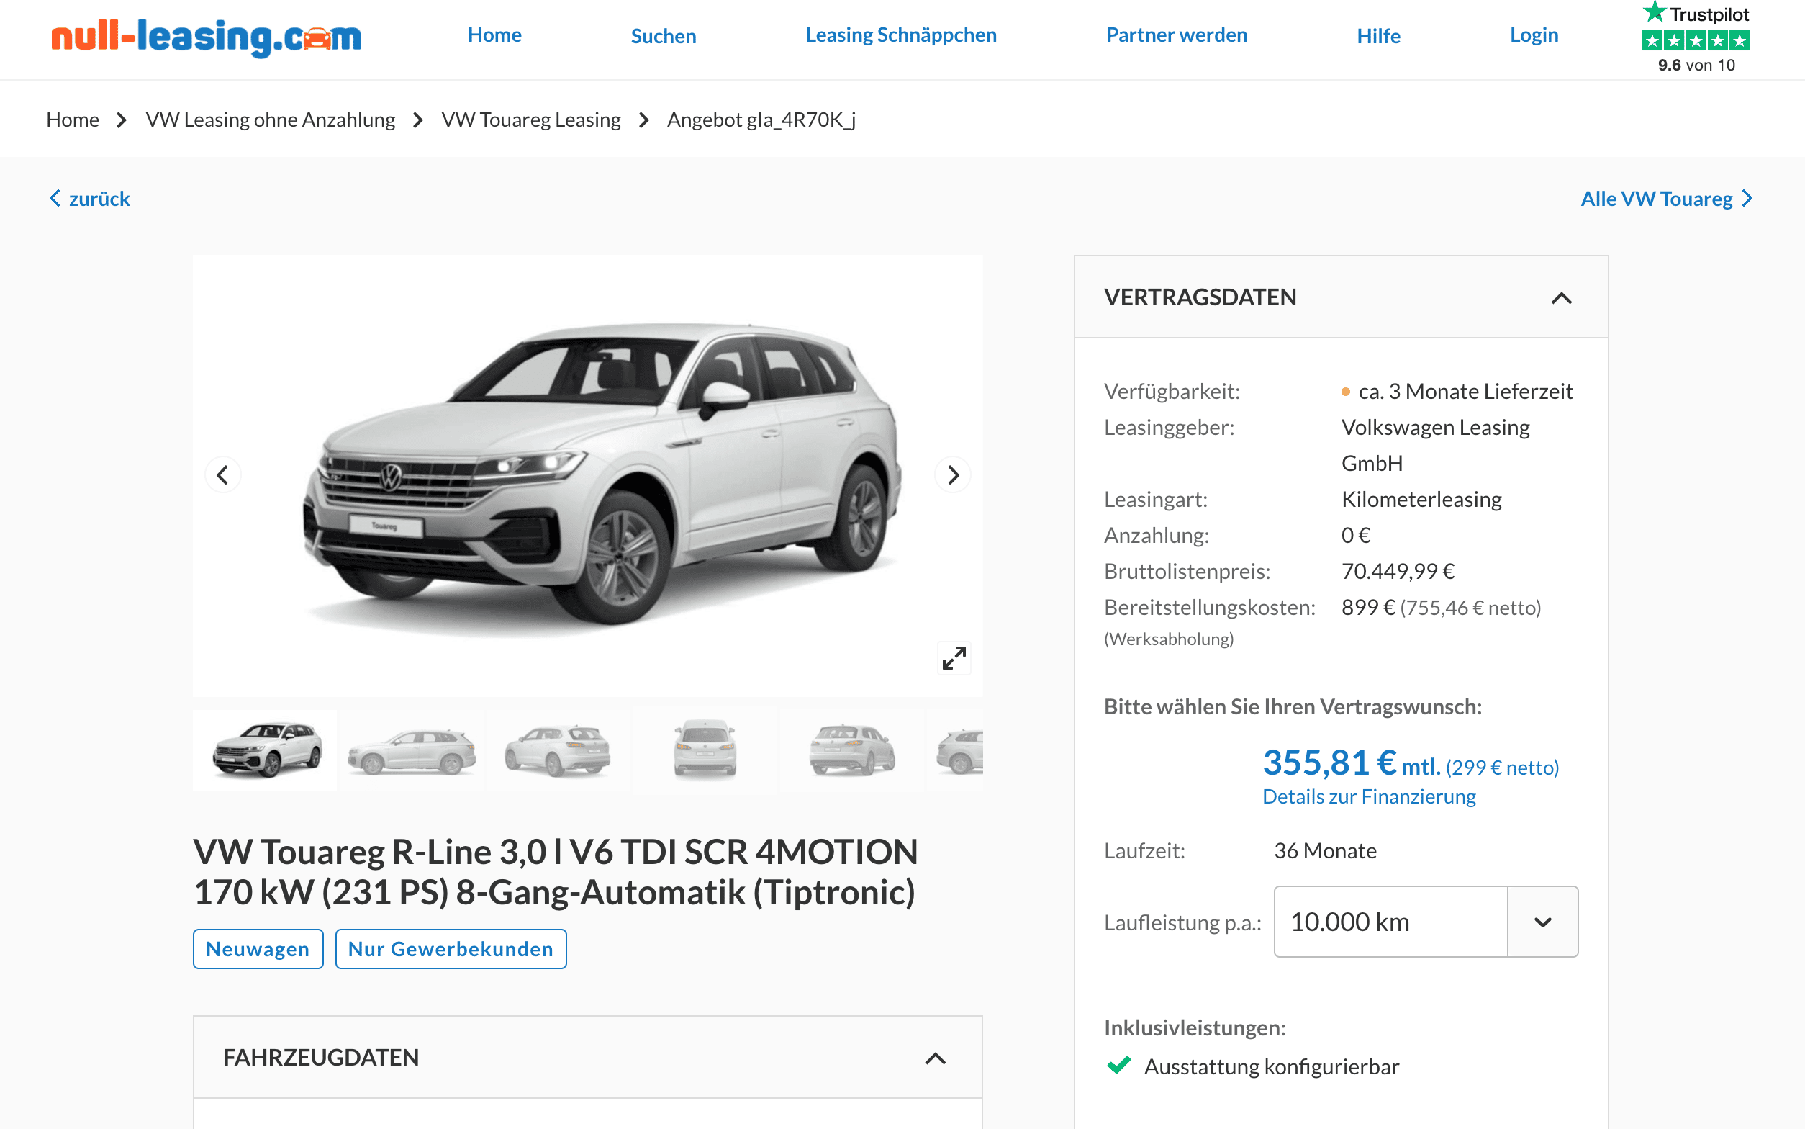Open VW Leasing ohne Anzahlung breadcrumb

[270, 120]
